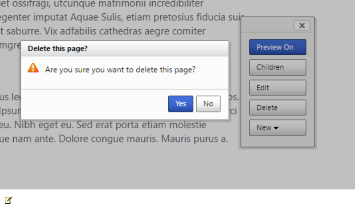
Task: Click the Edit button in panel
Action: (x=278, y=88)
